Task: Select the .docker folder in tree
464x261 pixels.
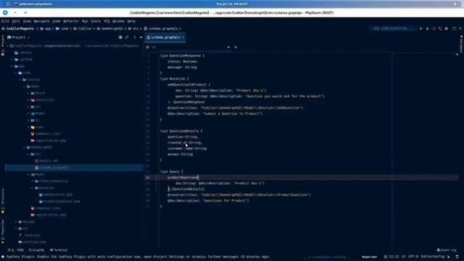Action: (x=24, y=53)
